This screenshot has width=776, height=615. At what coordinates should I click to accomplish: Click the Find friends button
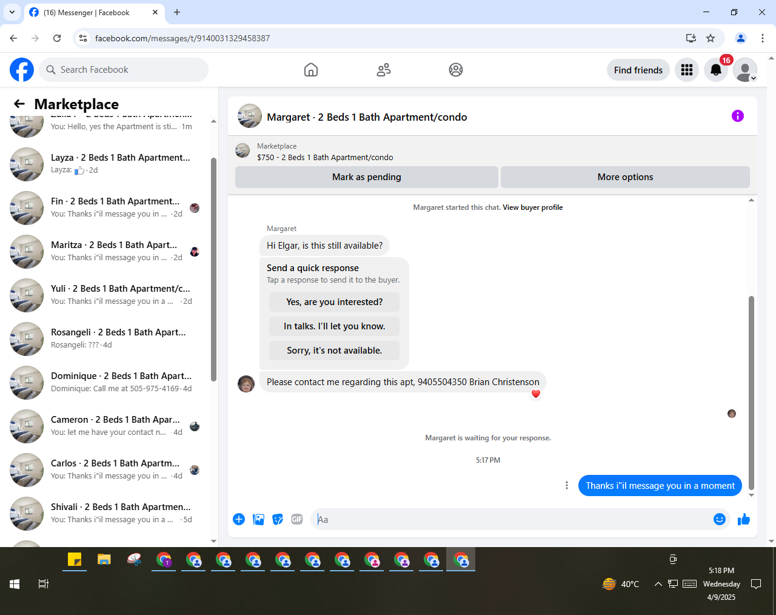(638, 70)
